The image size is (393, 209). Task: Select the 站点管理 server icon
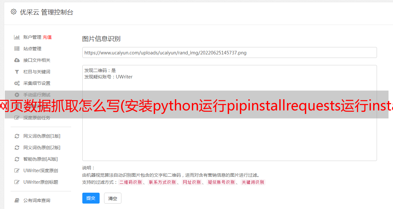[x=17, y=49]
